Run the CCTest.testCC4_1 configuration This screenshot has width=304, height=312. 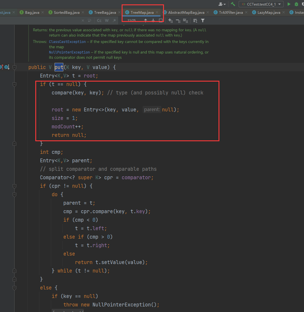pyautogui.click(x=289, y=4)
